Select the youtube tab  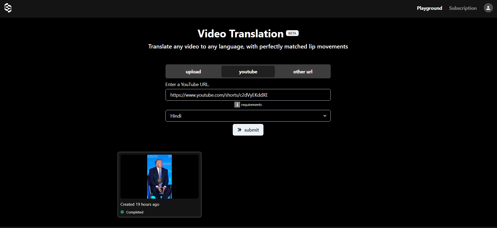[248, 72]
